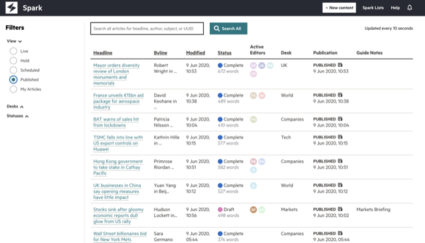This screenshot has height=243, width=425.
Task: Click published icon in UK businesses China row
Action: [340, 185]
